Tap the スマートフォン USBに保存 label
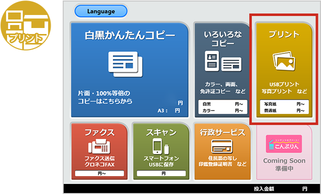Screen dimensions: 321x195 (x=161, y=161)
